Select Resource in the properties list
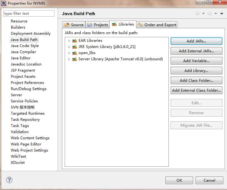Viewport: 227px width, 190px height. pyautogui.click(x=19, y=21)
